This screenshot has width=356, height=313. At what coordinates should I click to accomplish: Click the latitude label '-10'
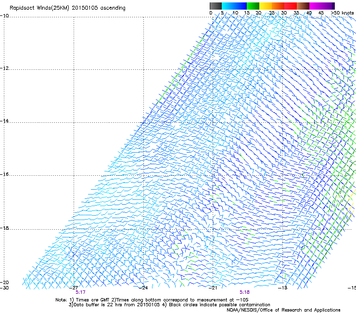[4, 16]
